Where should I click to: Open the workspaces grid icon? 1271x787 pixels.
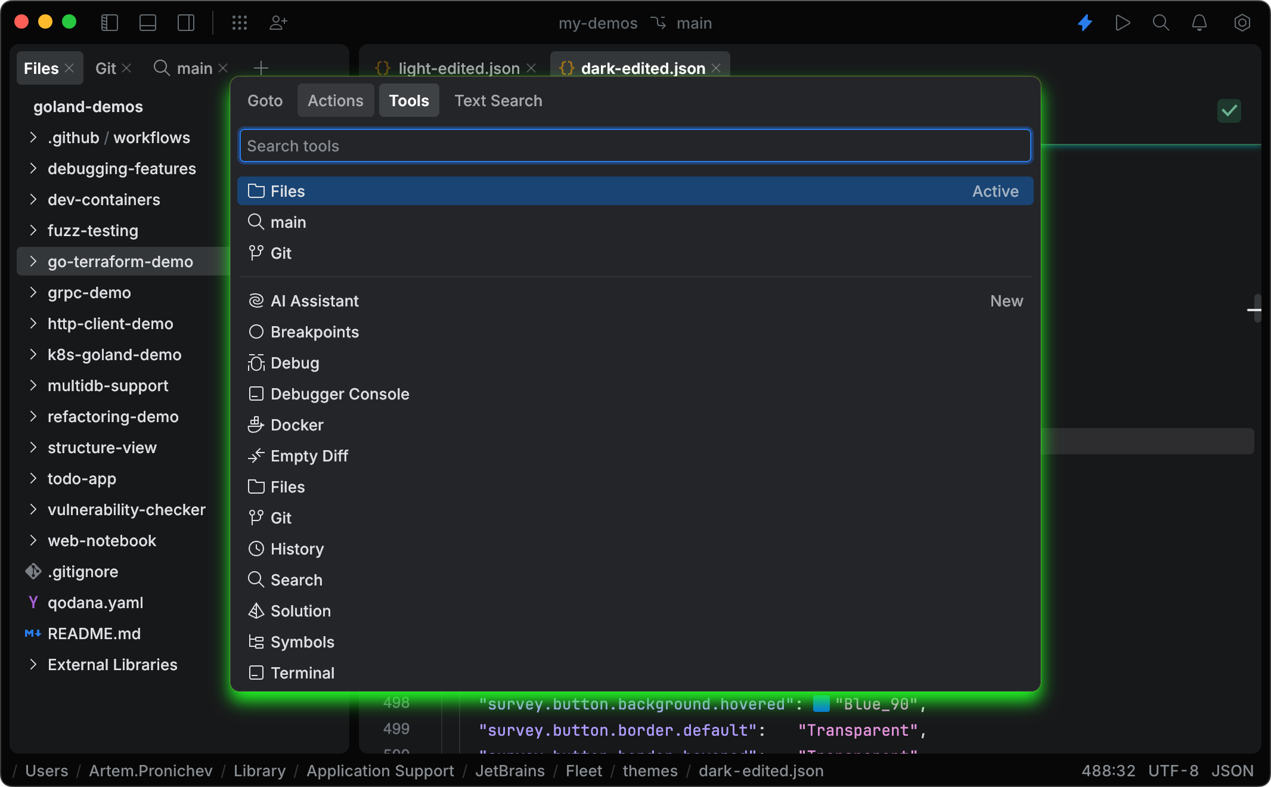tap(240, 23)
